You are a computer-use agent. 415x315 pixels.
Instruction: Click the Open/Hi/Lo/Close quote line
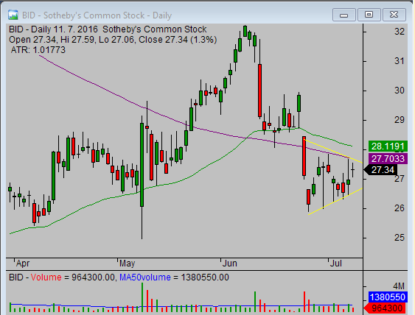click(113, 40)
